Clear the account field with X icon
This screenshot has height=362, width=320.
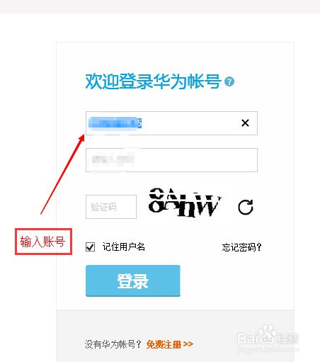[245, 123]
